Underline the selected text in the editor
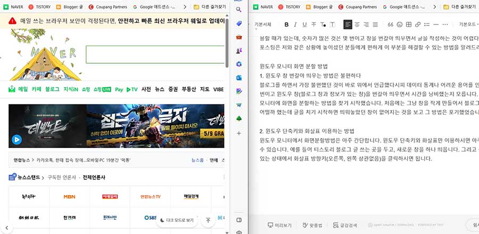The image size is (479, 234). (304, 25)
